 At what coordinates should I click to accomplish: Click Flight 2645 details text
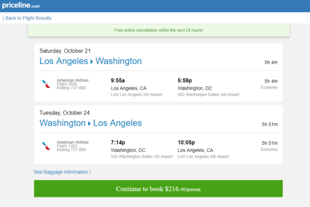point(67,84)
